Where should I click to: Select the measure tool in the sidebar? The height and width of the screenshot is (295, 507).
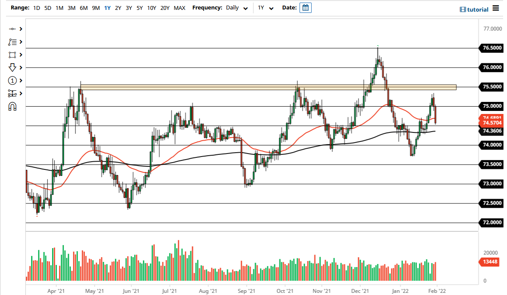12,93
